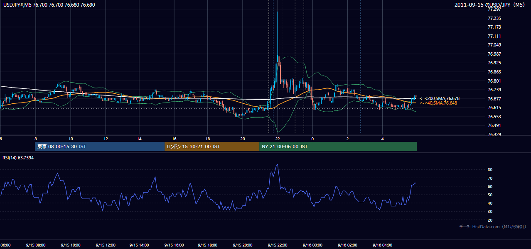Click price axis value 77.297
The height and width of the screenshot is (249, 531).
[x=494, y=9]
